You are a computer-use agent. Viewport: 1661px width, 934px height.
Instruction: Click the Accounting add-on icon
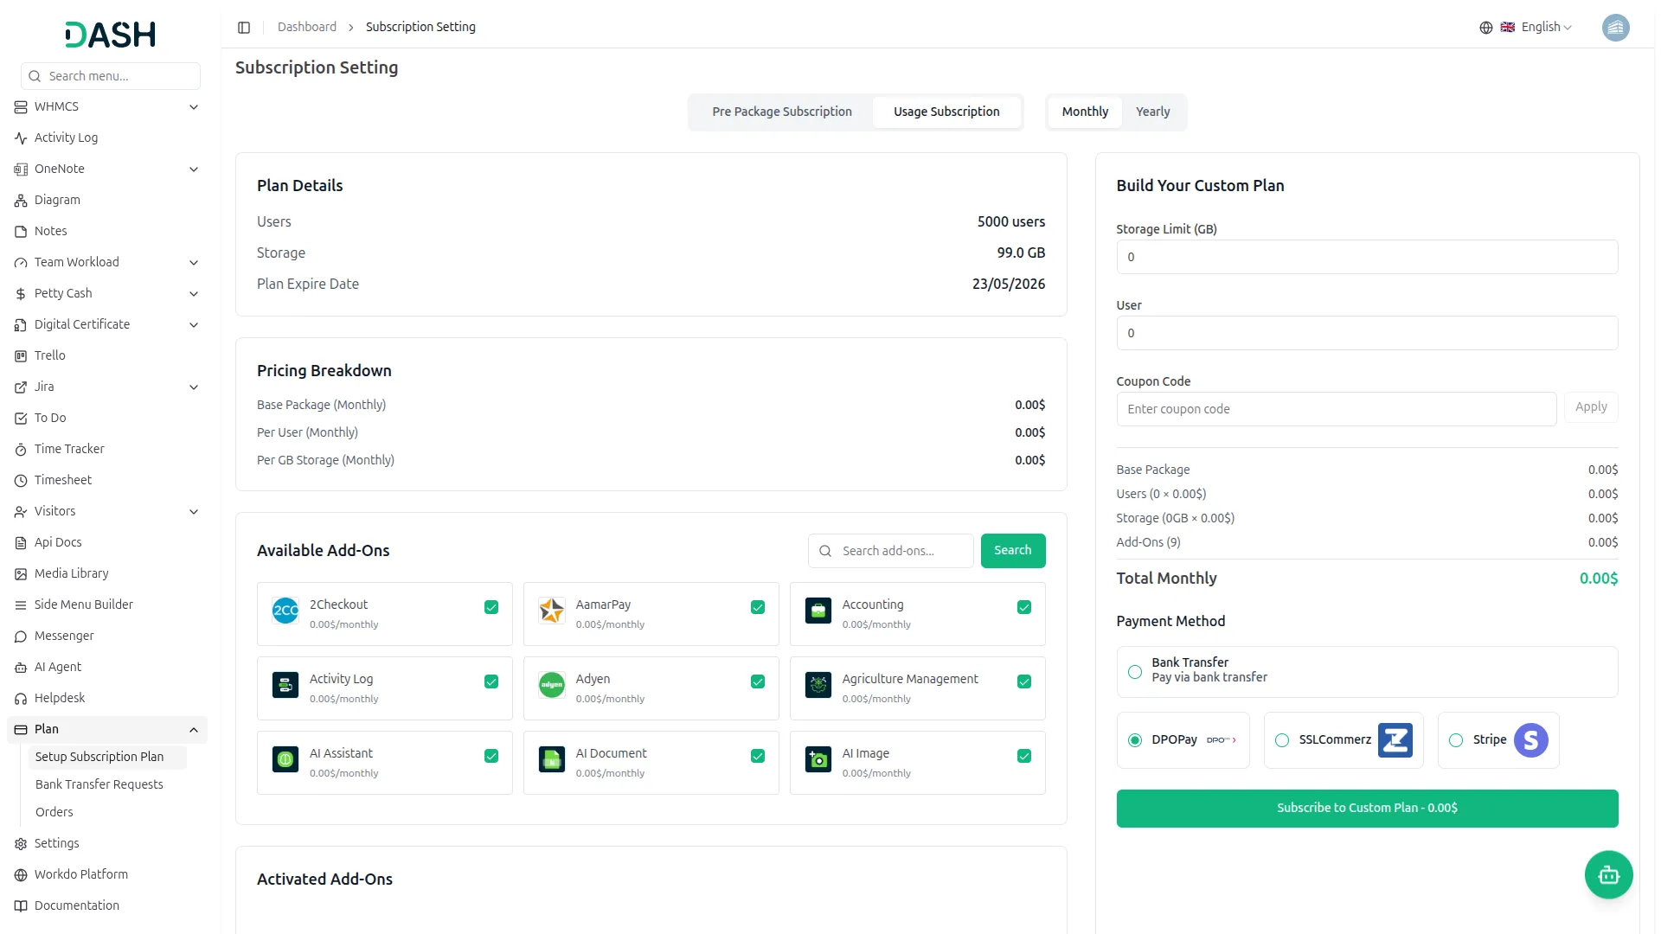tap(818, 611)
